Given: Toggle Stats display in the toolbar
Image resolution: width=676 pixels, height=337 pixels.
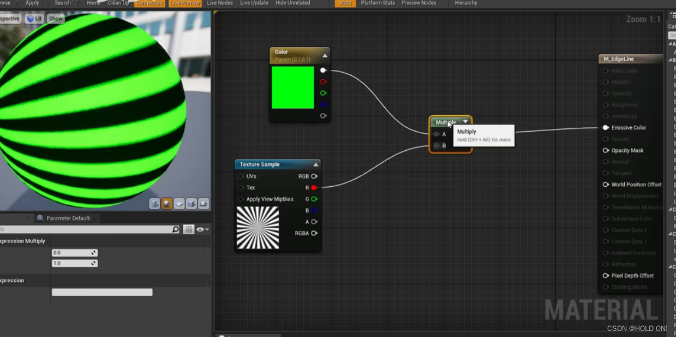Looking at the screenshot, I should point(345,3).
